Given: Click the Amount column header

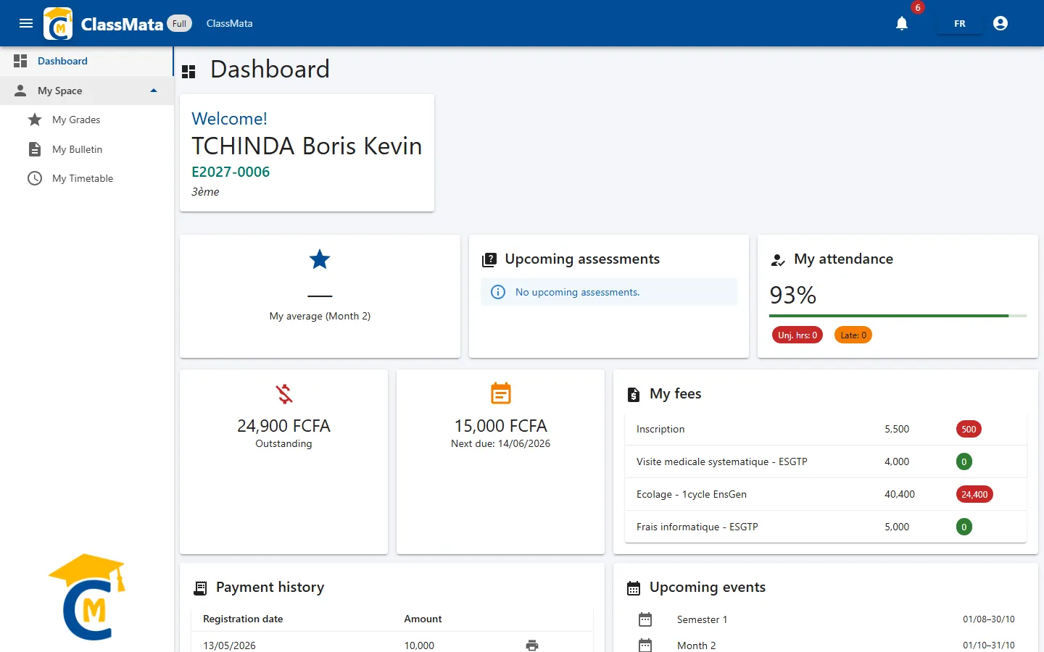Looking at the screenshot, I should pos(423,619).
